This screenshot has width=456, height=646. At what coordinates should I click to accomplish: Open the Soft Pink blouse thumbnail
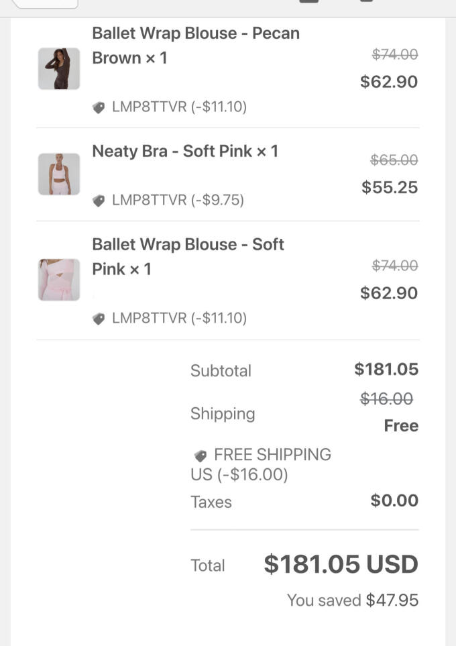point(59,280)
